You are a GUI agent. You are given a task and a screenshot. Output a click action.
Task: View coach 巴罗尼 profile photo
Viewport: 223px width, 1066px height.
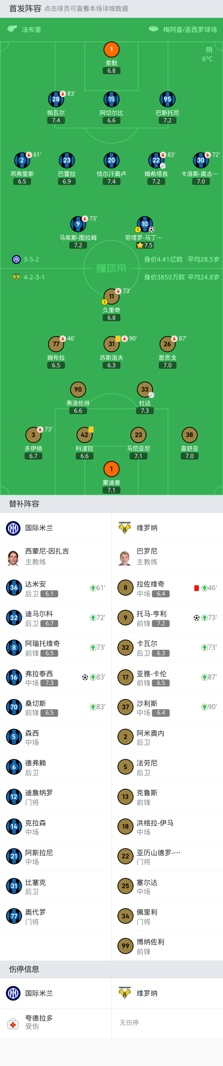point(125,557)
